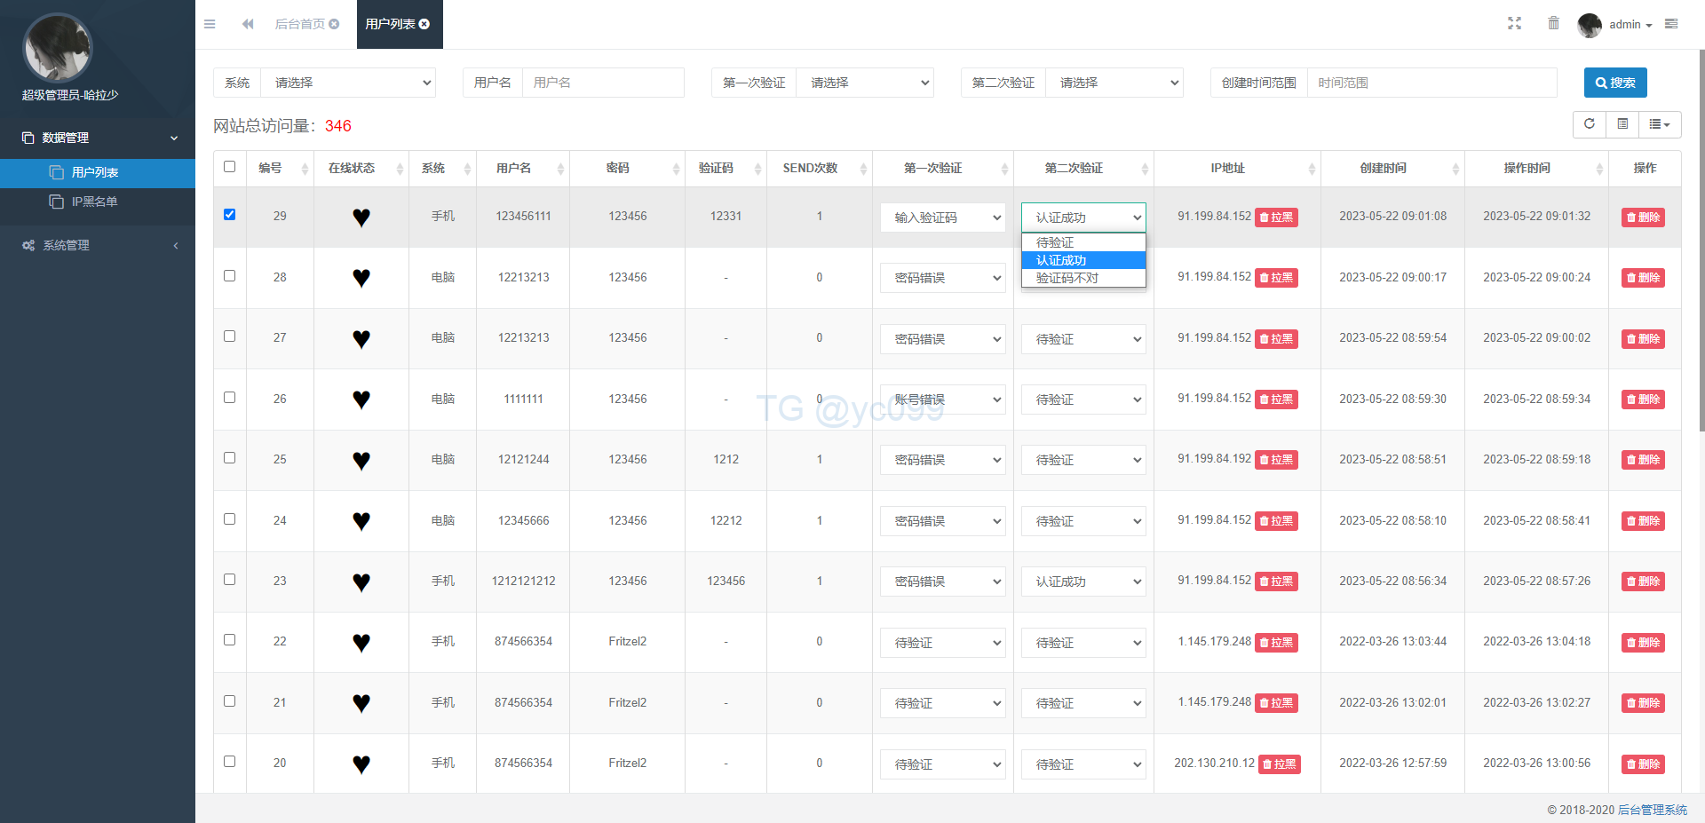Check the checkbox for row 25
Image resolution: width=1705 pixels, height=823 pixels.
pyautogui.click(x=229, y=458)
